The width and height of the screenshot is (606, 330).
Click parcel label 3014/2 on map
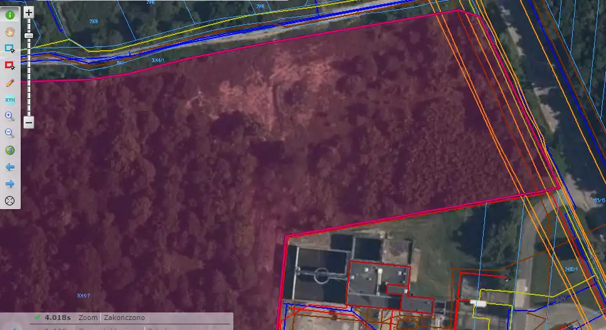coord(83,296)
